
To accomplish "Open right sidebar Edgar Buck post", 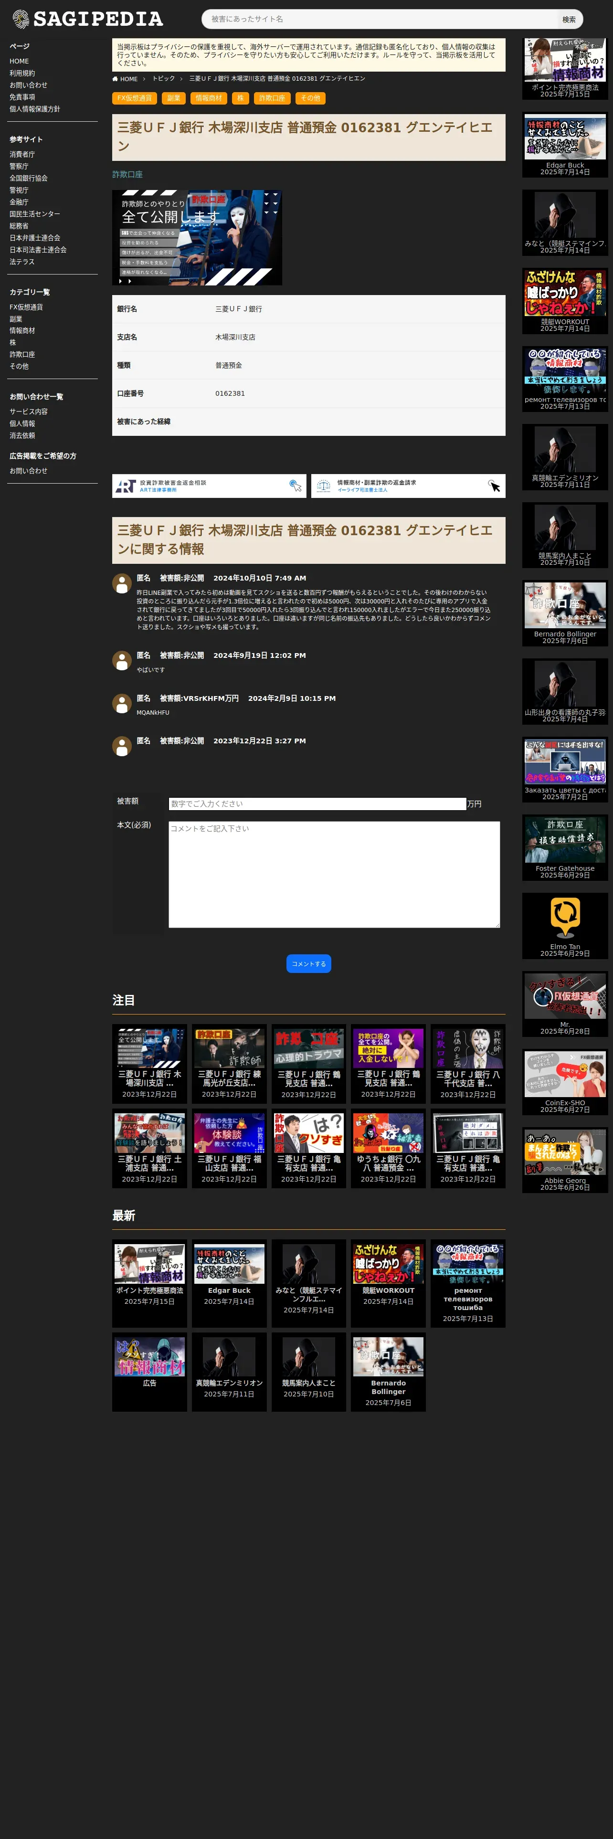I will [x=565, y=145].
